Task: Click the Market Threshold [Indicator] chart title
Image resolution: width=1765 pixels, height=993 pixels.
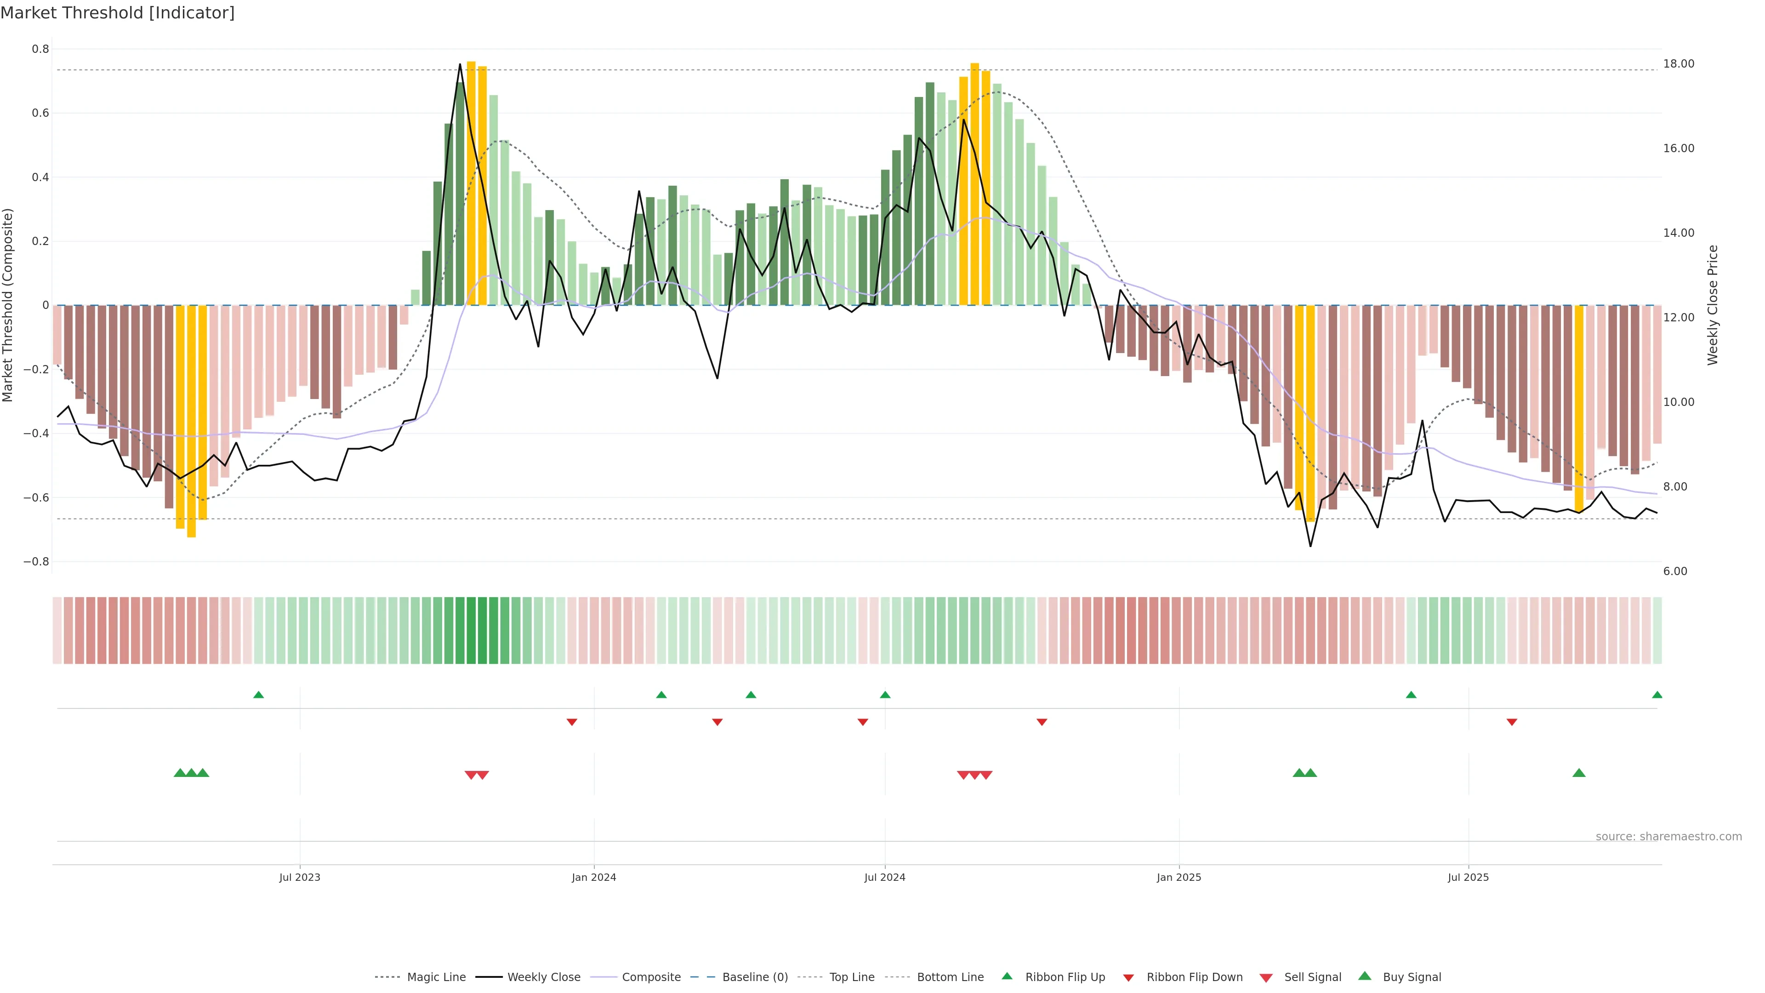Action: [x=118, y=13]
